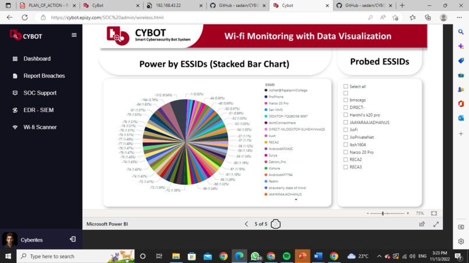Screen dimensions: 469x263
Task: Select JioNet@RajalaxmiCollege legend entry
Action: pos(286,90)
